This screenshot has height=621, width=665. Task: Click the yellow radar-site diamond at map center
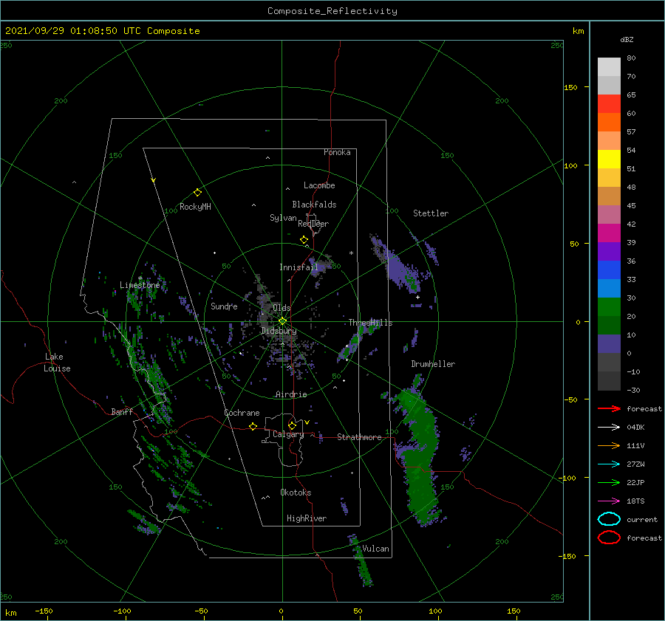pos(282,321)
